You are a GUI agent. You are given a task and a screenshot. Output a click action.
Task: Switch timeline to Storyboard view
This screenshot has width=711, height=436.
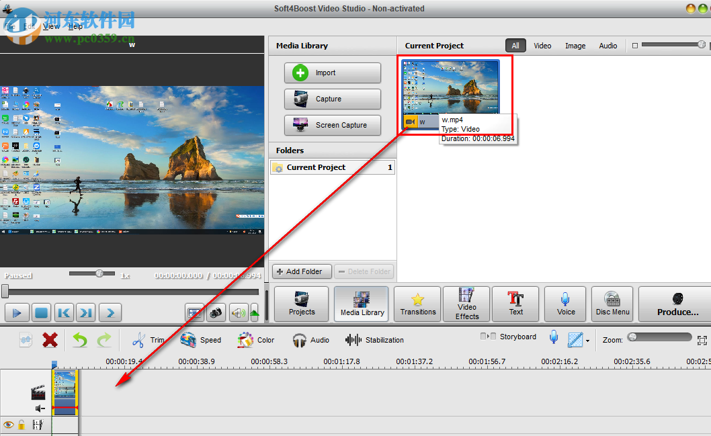(x=508, y=337)
